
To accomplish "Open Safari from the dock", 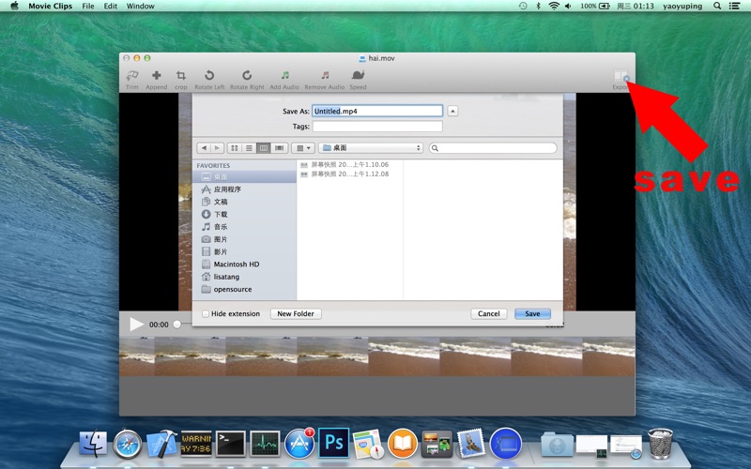I will [128, 444].
